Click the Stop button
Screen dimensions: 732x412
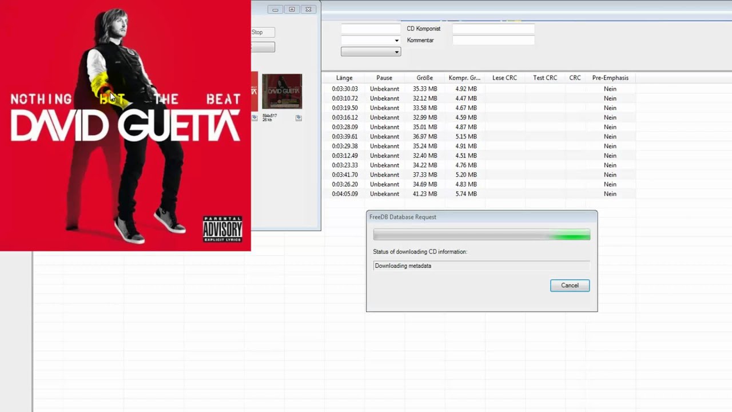(262, 33)
